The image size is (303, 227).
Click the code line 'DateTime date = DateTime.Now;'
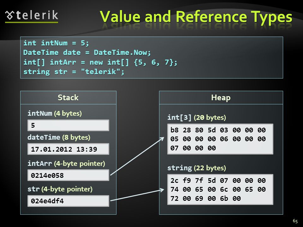(87, 53)
